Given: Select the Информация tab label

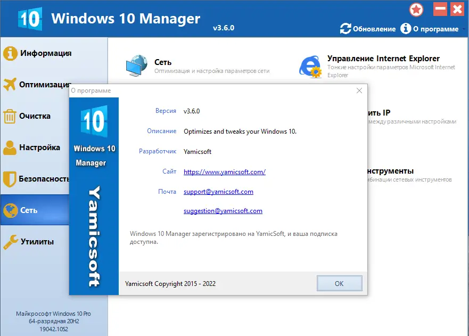Looking at the screenshot, I should pyautogui.click(x=46, y=53).
